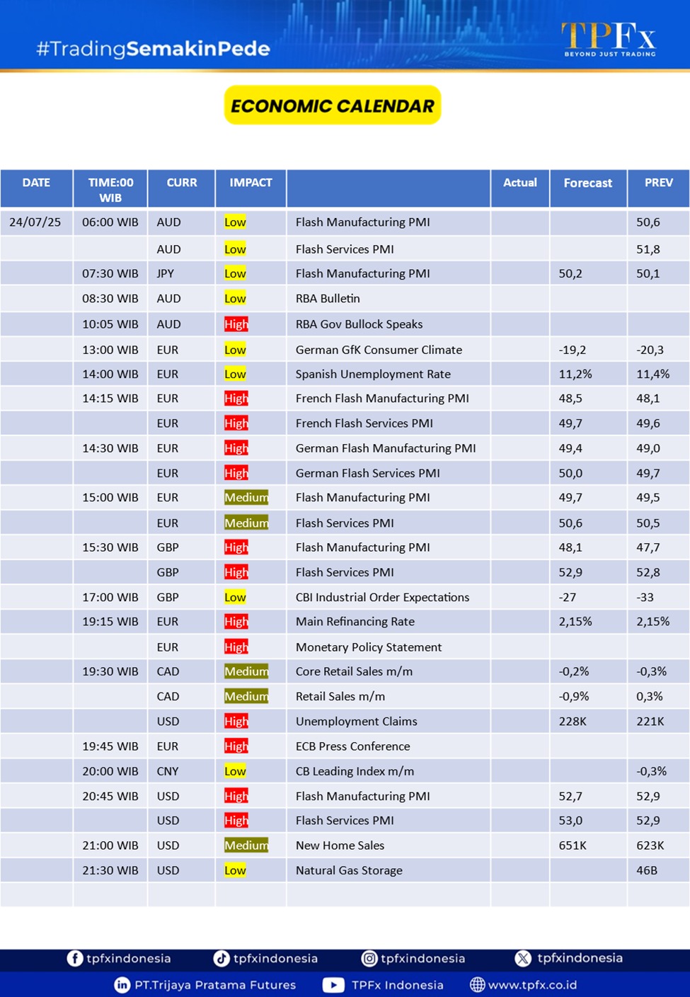Click the TikTok icon in footer
Screen dimensions: 690x997
coord(222,958)
